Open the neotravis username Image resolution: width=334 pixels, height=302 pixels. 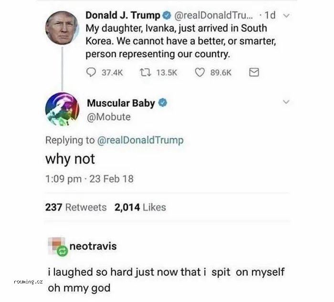click(93, 246)
